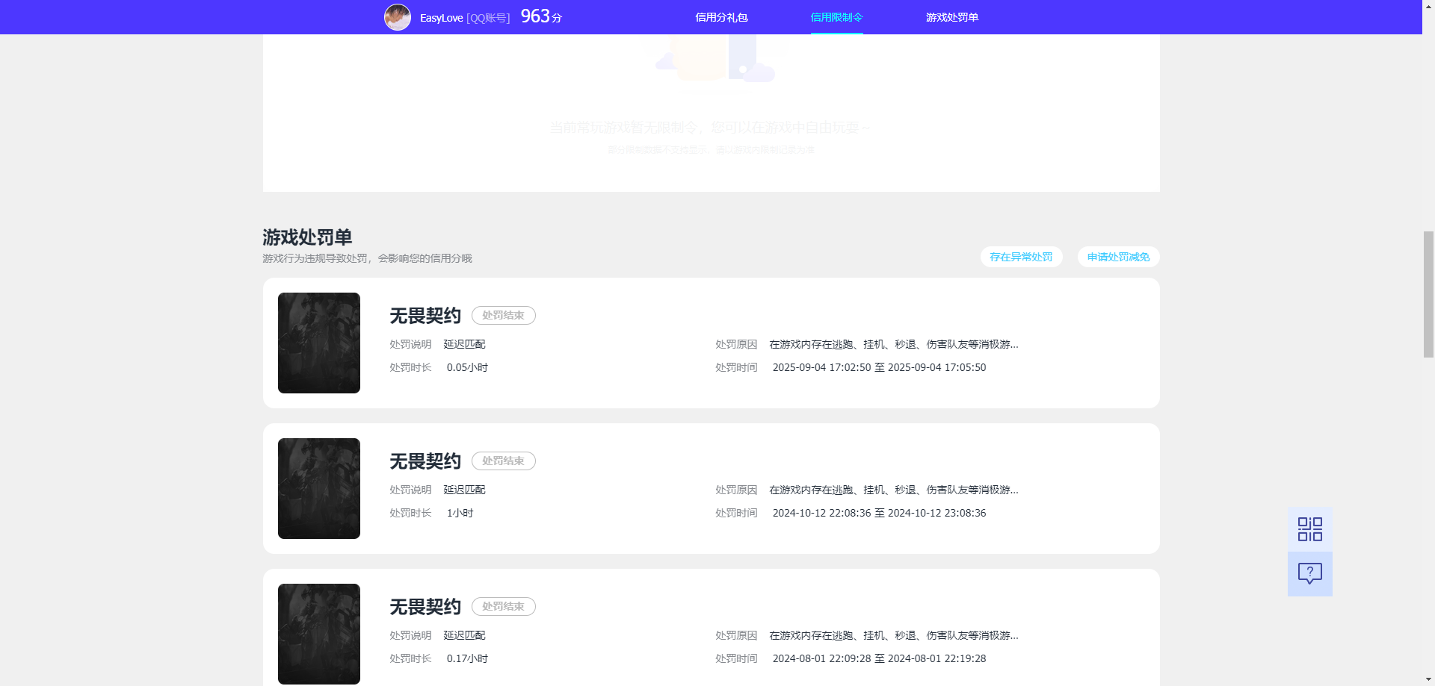Open the QR code panel
This screenshot has height=686, width=1435.
click(x=1309, y=528)
